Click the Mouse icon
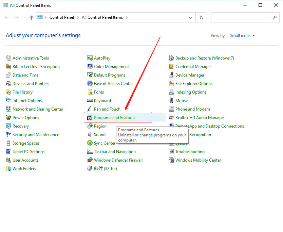 coord(171,100)
